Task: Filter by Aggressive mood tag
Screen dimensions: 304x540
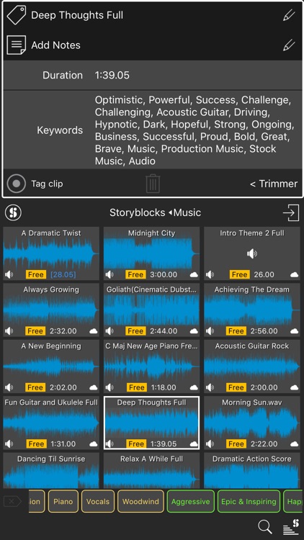Action: [x=191, y=501]
